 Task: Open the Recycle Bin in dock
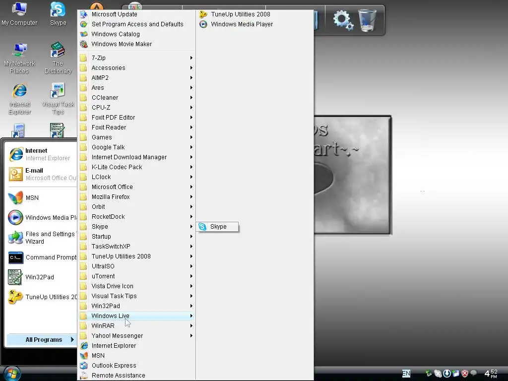[367, 20]
